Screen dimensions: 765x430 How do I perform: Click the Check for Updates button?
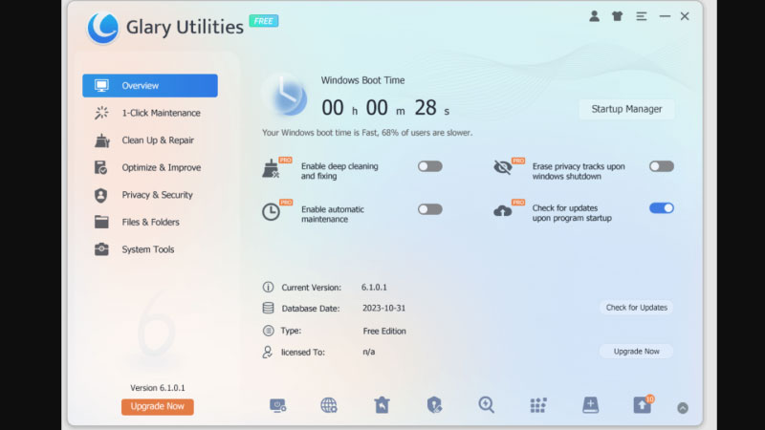[x=637, y=308]
